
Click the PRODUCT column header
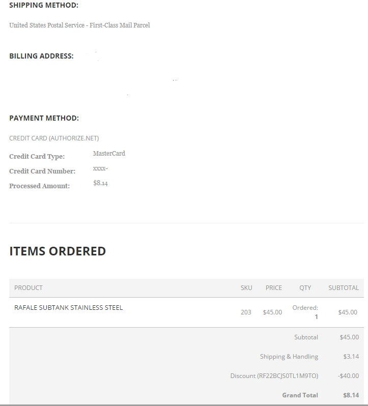pos(29,288)
